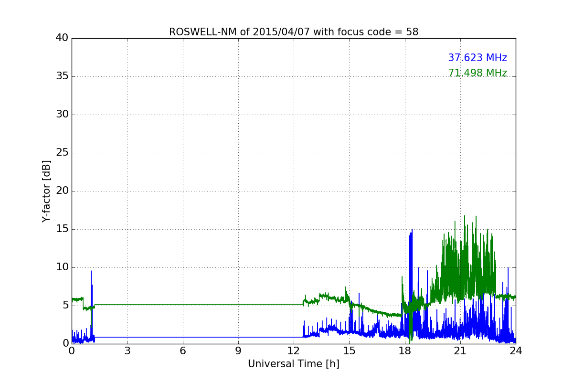
Task: Click the x-axis tick label '6'
Action: pos(183,351)
